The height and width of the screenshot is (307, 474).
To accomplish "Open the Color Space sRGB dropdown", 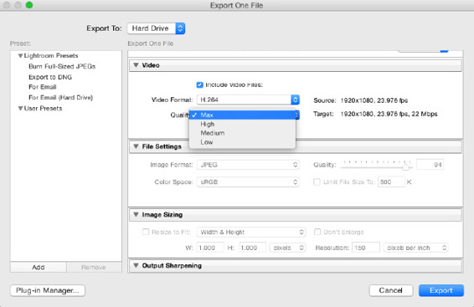I will [x=248, y=182].
